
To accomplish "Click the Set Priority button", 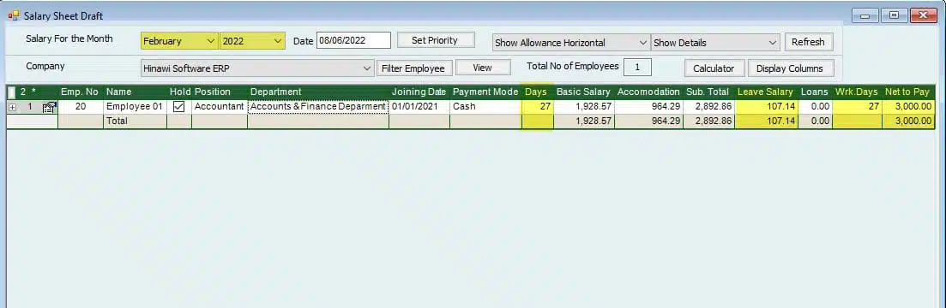I will 435,40.
